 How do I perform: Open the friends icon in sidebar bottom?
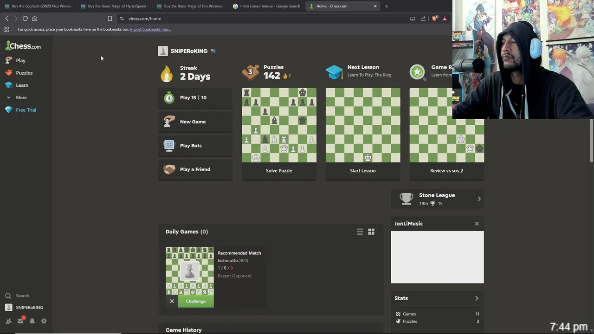[8, 321]
